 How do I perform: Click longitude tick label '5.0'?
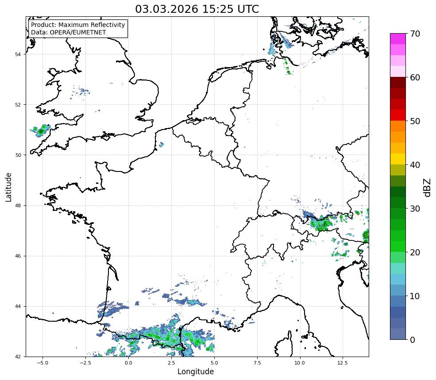(214, 363)
